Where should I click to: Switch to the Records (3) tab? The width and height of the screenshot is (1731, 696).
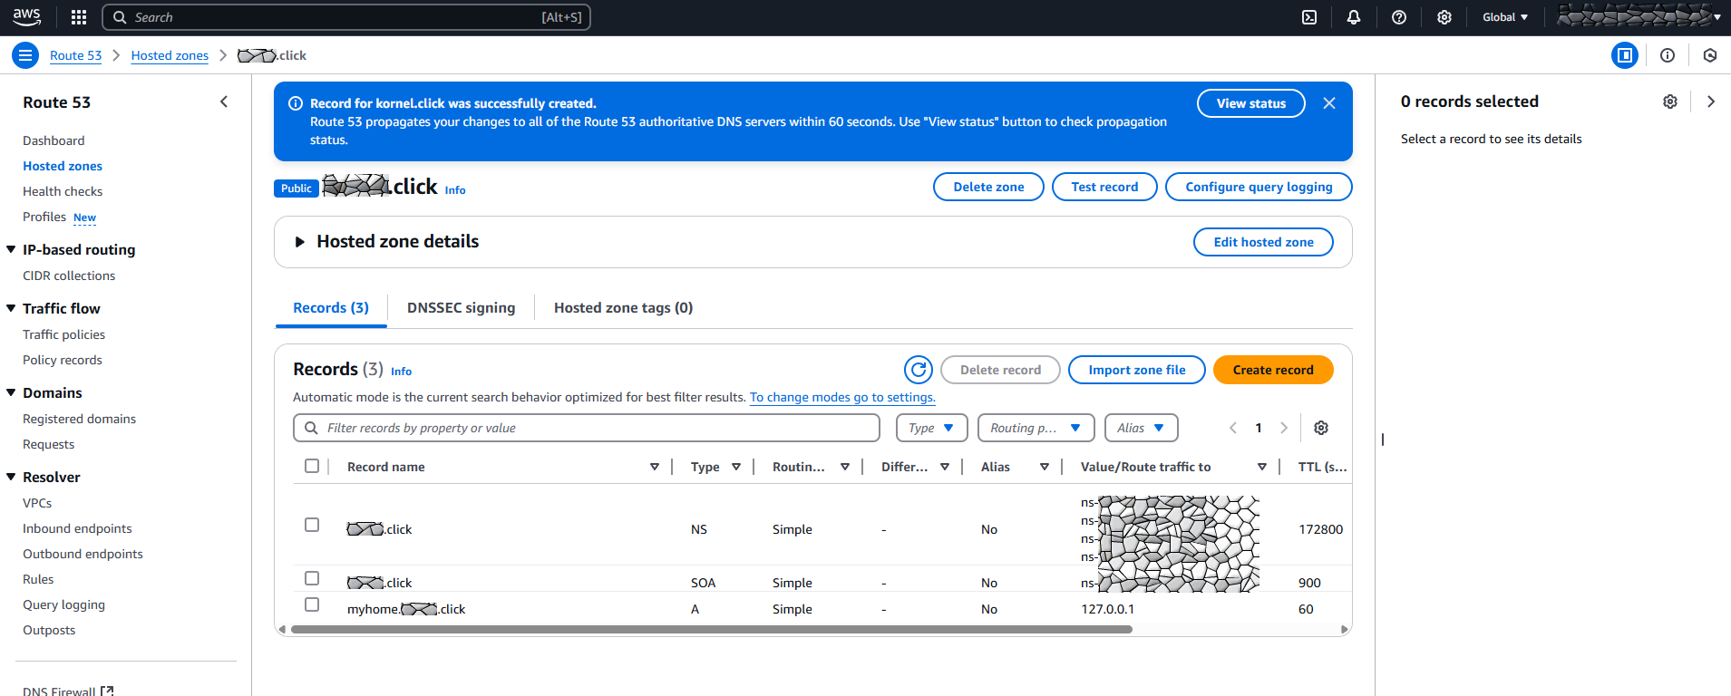331,308
